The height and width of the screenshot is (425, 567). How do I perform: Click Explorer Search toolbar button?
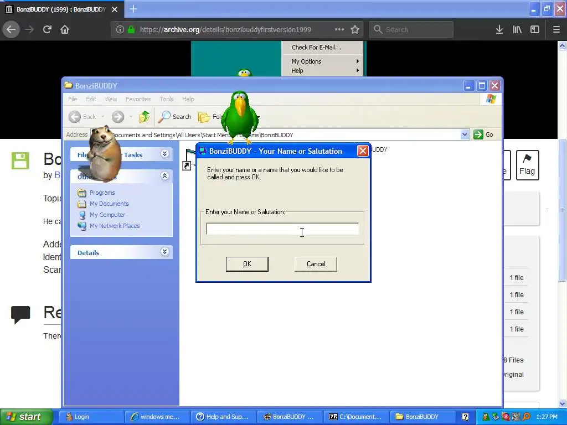coord(175,117)
